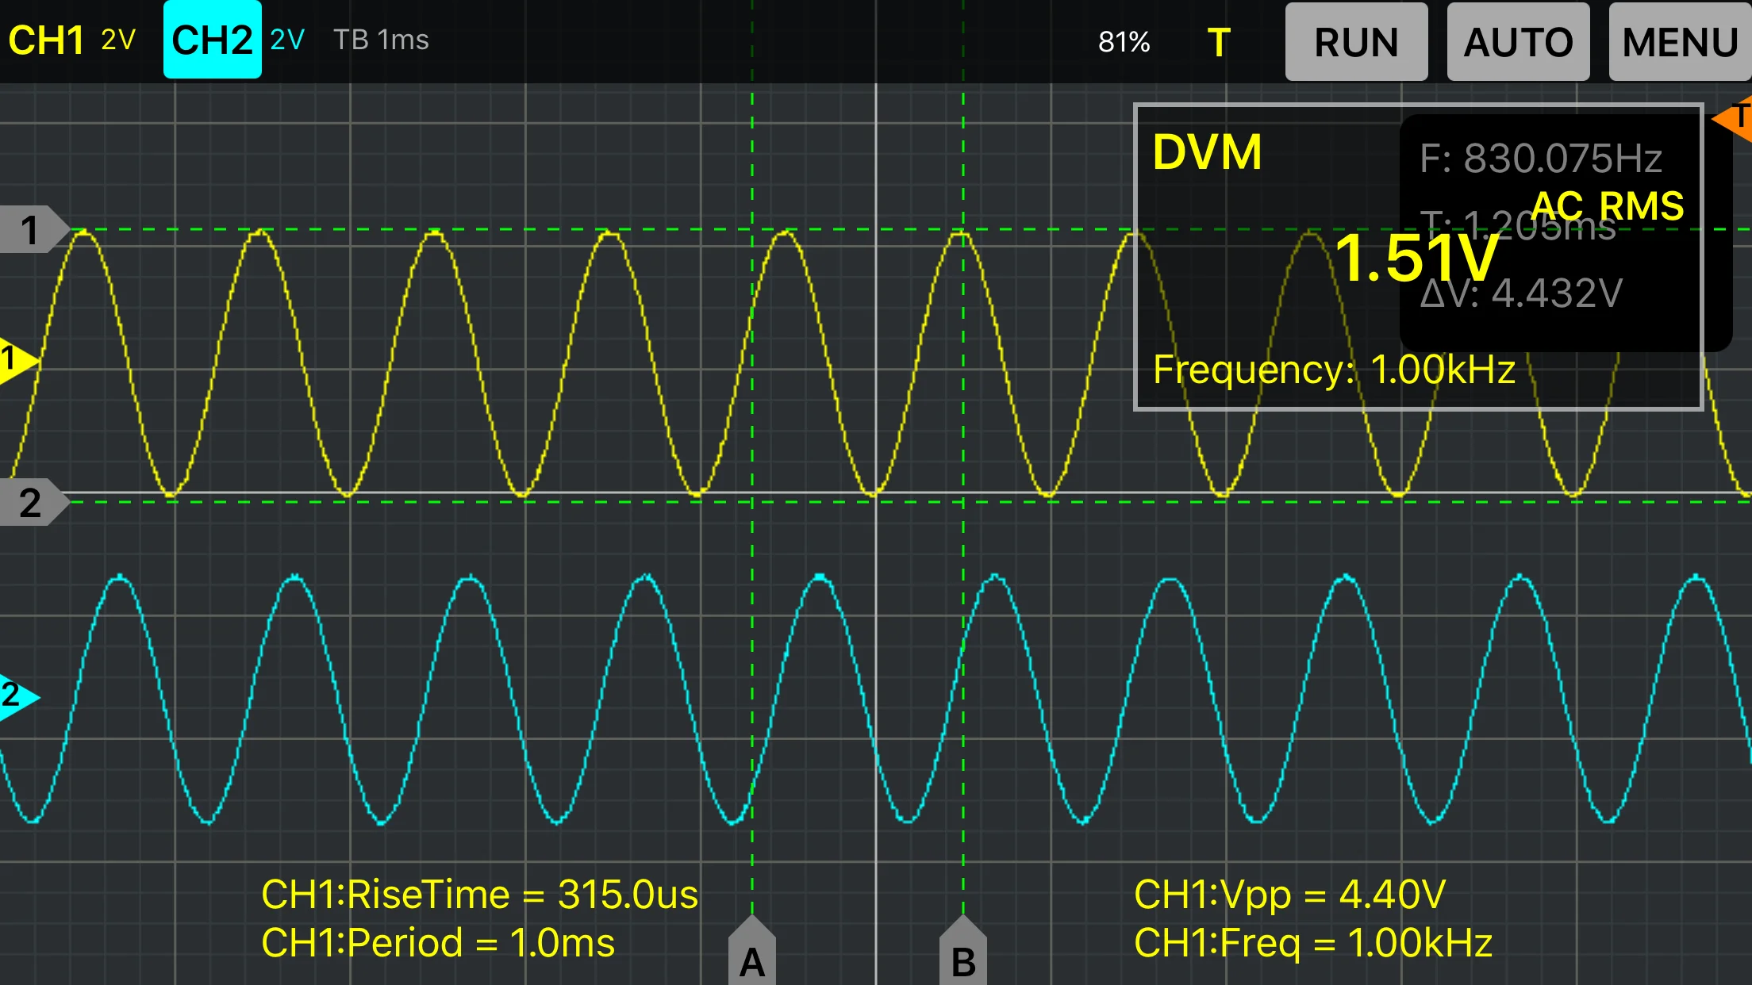The width and height of the screenshot is (1752, 985).
Task: Select vertical cursor B handle
Action: click(962, 956)
